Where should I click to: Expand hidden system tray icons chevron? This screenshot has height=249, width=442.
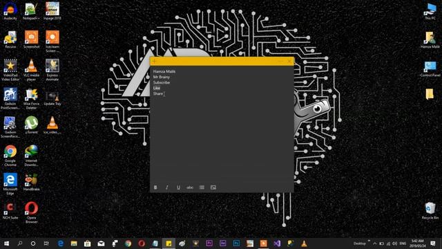click(374, 243)
